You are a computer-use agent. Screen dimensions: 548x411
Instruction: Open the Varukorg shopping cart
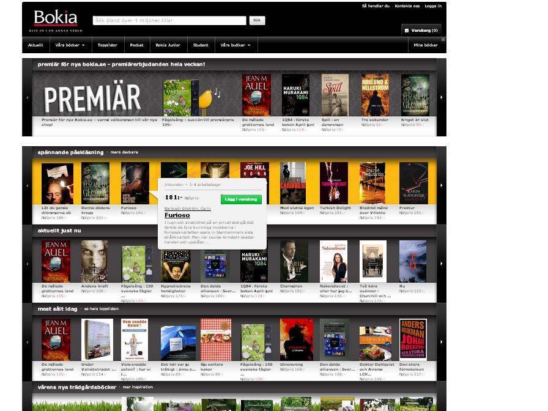421,30
